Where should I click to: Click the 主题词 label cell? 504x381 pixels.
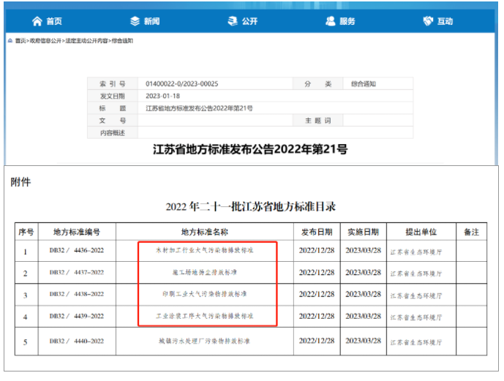(x=318, y=121)
